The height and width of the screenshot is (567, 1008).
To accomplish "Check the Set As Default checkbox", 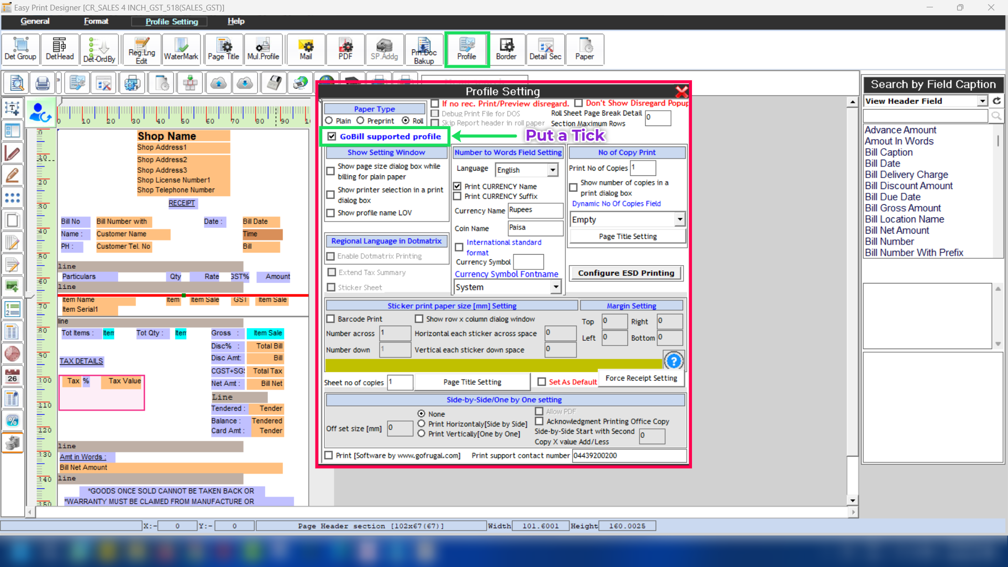I will (x=542, y=382).
